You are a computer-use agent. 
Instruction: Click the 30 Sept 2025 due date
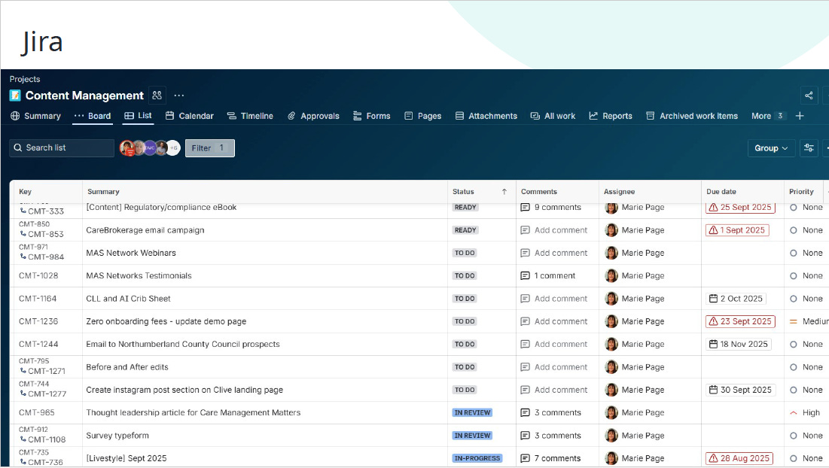pyautogui.click(x=740, y=390)
